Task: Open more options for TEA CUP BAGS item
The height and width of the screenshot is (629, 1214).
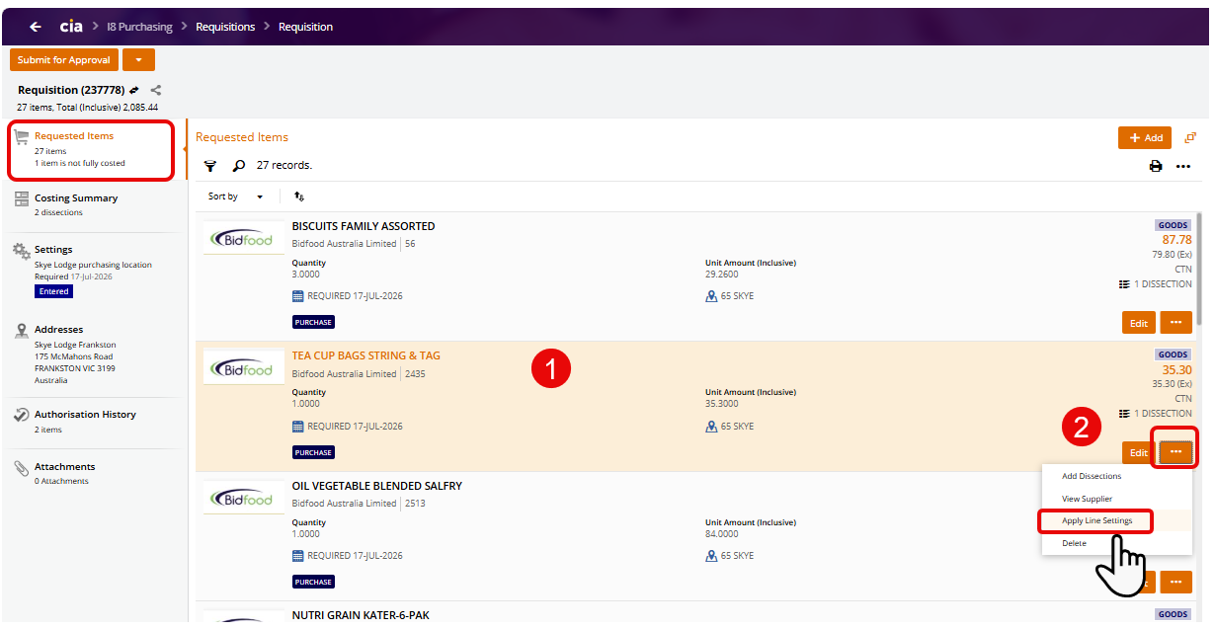Action: [1175, 451]
